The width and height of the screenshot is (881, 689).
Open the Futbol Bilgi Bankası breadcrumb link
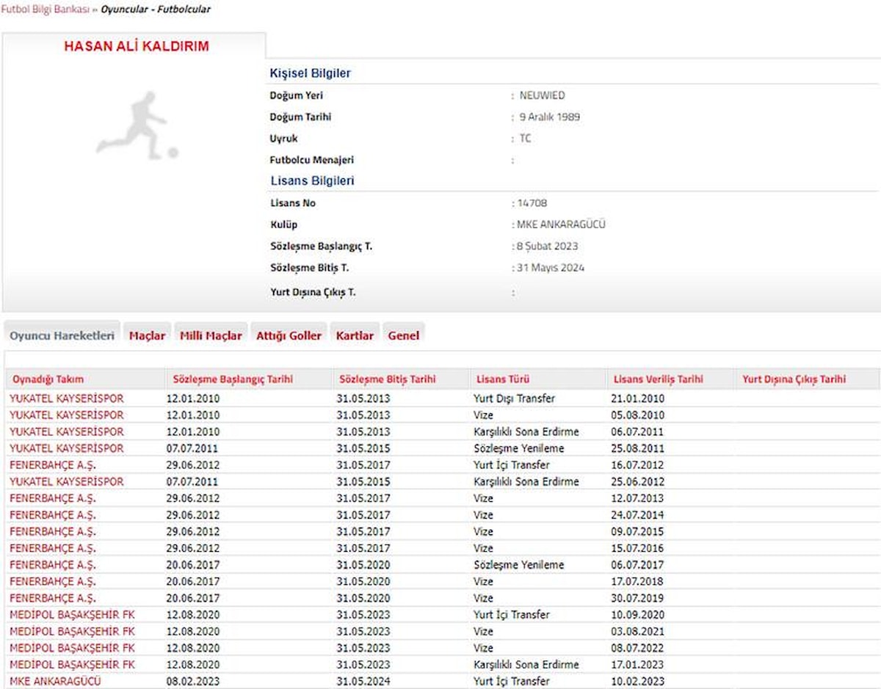[x=44, y=10]
